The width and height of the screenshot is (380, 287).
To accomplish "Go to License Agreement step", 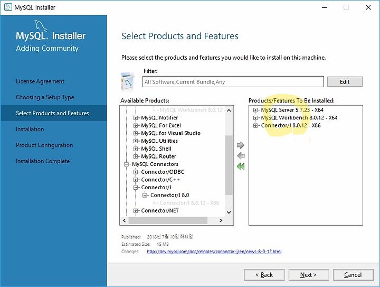I will [x=40, y=81].
